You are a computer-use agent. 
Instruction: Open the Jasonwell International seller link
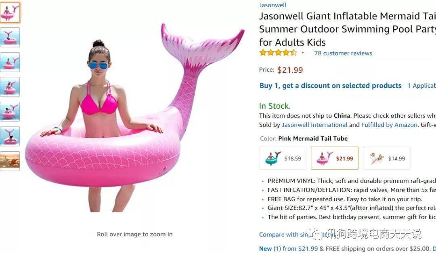point(314,125)
